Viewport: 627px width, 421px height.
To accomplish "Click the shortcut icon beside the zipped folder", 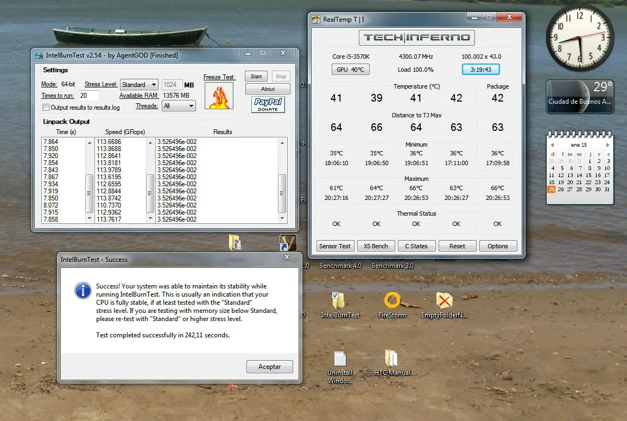I will click(288, 242).
